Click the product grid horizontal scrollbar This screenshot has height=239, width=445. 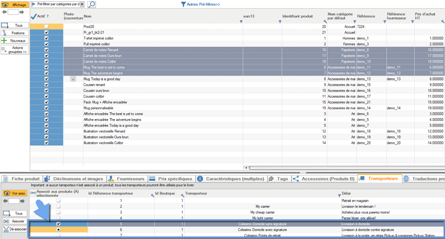[347, 167]
